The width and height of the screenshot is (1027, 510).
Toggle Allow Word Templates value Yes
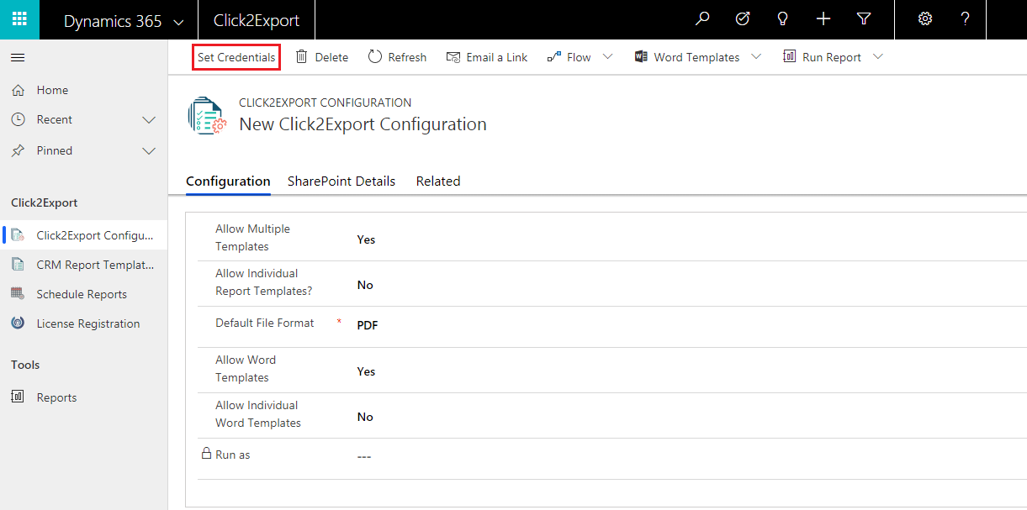pyautogui.click(x=366, y=371)
